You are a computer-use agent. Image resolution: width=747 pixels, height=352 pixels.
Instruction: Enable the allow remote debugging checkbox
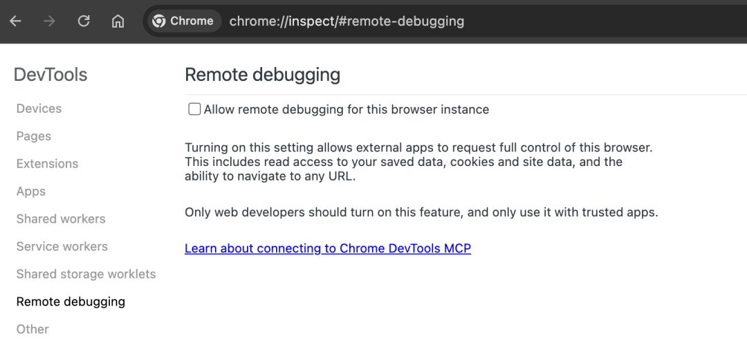click(x=194, y=109)
